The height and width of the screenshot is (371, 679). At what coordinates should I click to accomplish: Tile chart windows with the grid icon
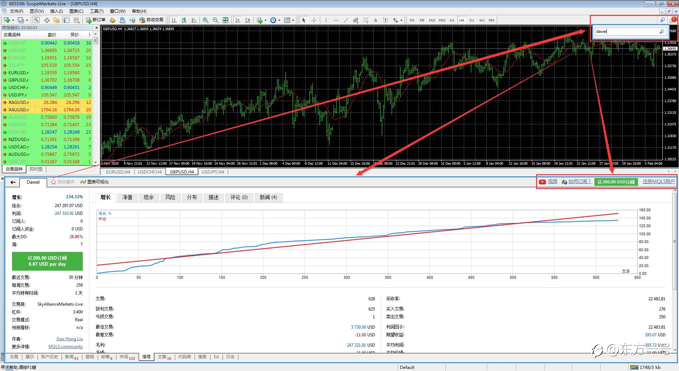coord(225,20)
